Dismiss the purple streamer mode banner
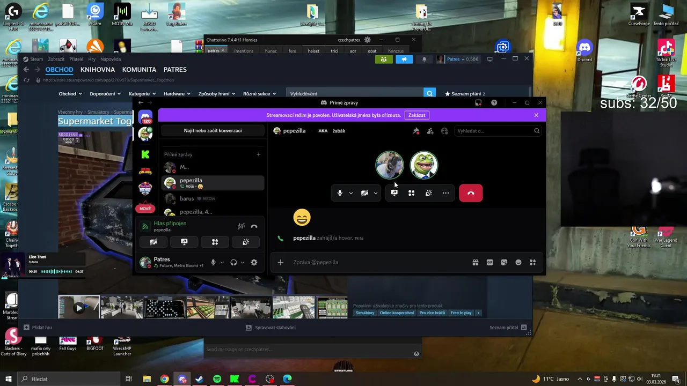 tap(536, 115)
